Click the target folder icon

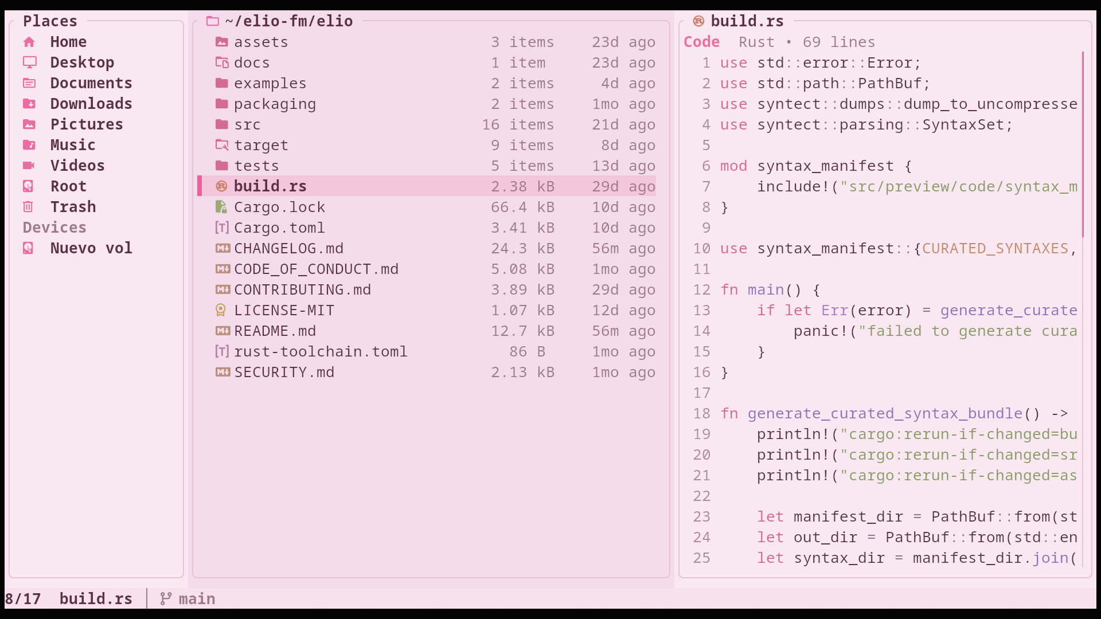pos(222,145)
